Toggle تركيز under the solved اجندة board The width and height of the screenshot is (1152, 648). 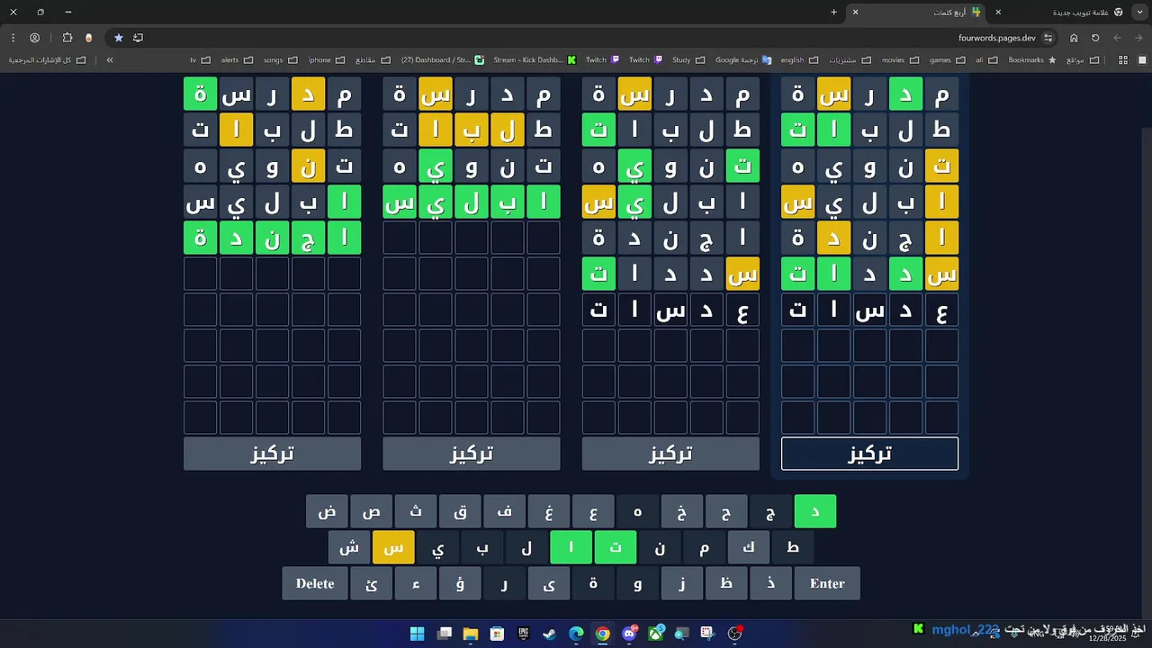(272, 454)
